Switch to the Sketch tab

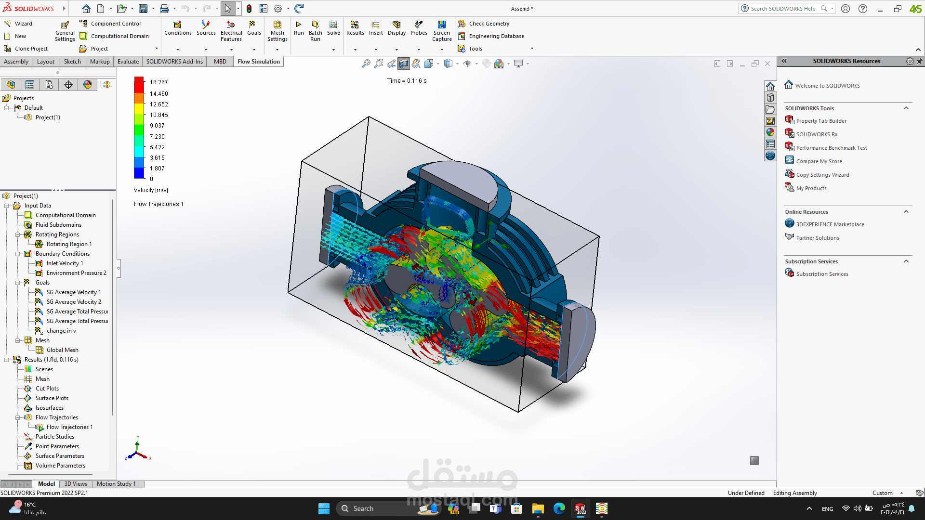coord(72,62)
